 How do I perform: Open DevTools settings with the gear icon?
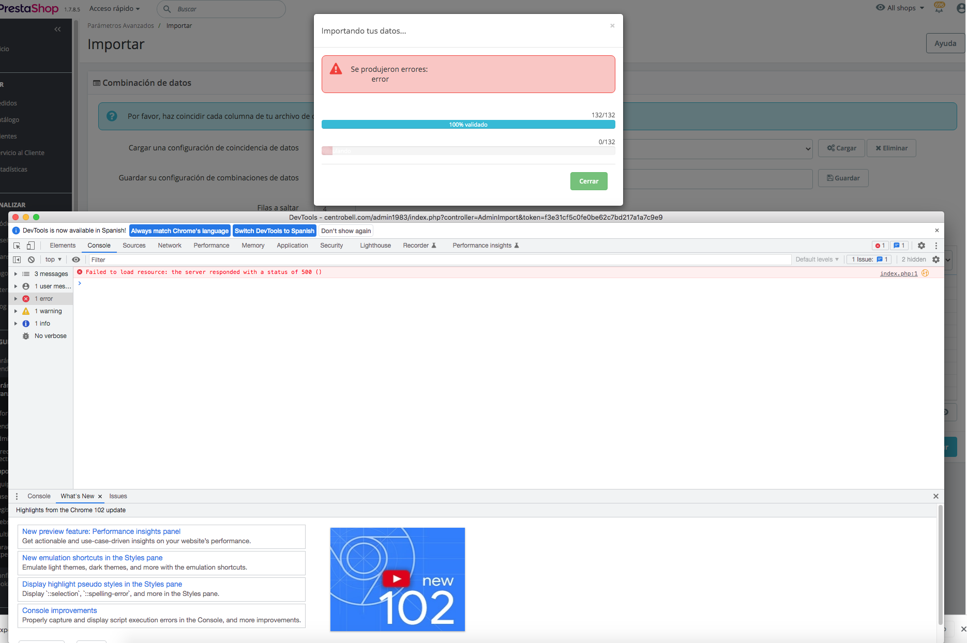point(921,246)
